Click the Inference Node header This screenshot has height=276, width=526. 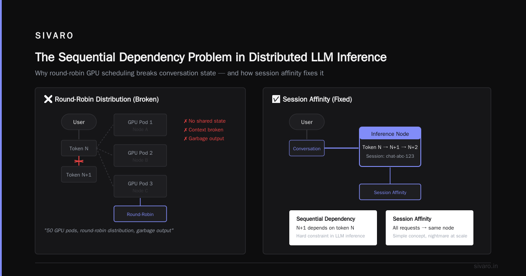[390, 134]
